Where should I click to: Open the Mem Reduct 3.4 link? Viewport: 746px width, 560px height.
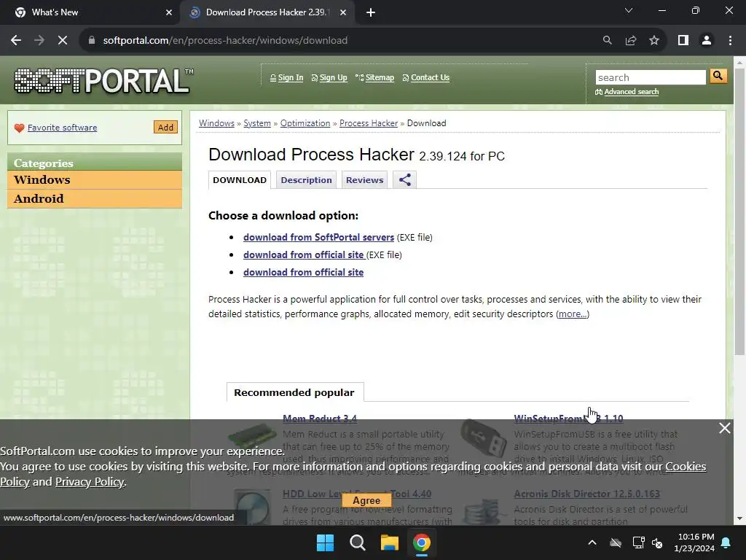[320, 419]
